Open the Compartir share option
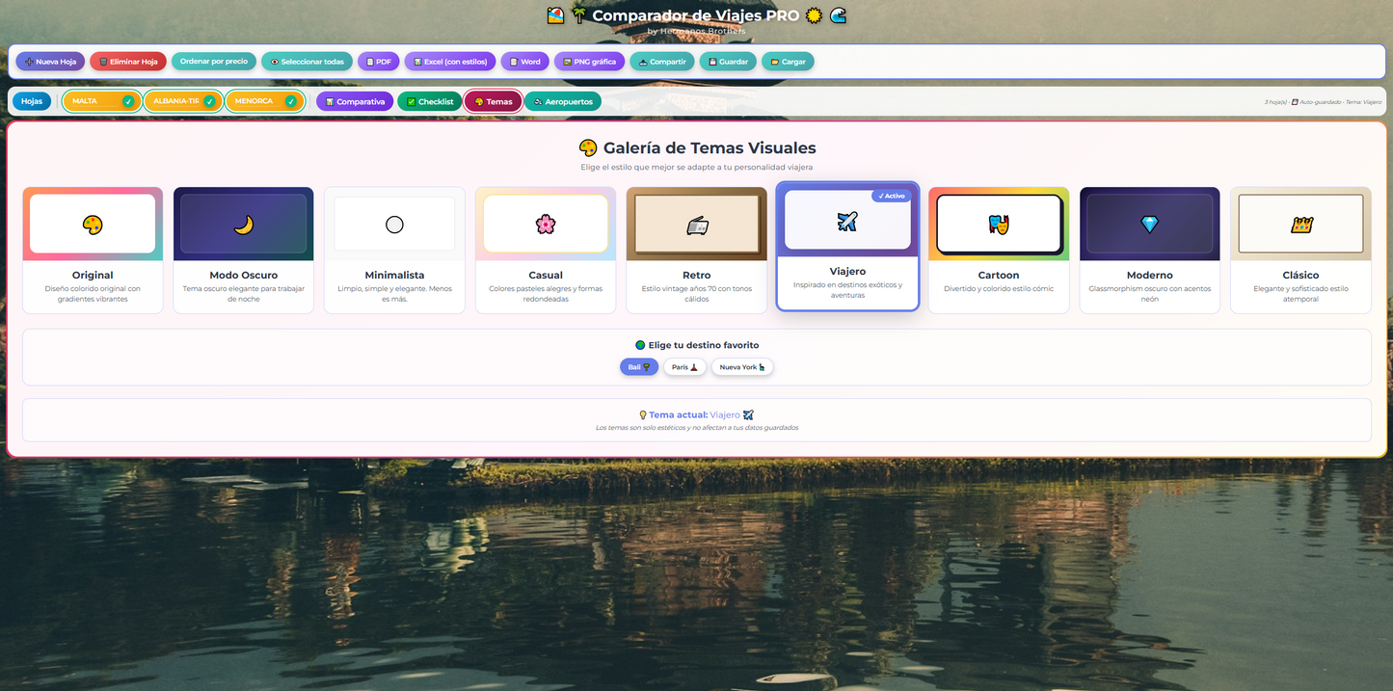 [662, 62]
